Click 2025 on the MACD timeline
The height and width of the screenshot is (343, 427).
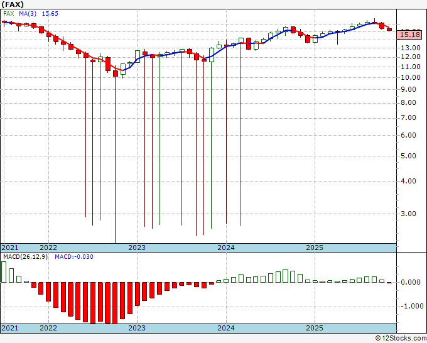pos(315,328)
